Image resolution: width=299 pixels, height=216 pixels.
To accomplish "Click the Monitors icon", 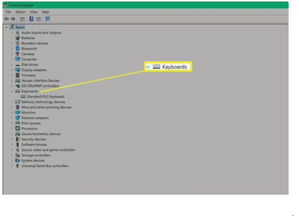I will tap(17, 112).
